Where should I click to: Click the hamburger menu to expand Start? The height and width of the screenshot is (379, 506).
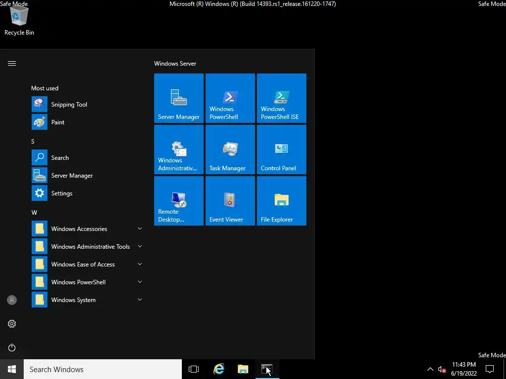click(12, 64)
